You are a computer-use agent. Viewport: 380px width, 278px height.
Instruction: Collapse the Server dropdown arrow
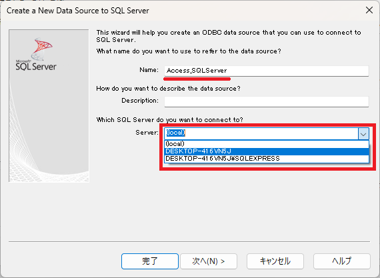[x=363, y=134]
